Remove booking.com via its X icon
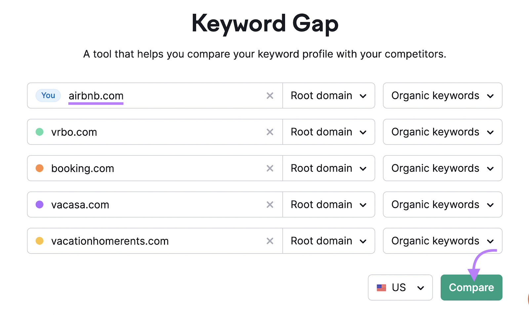The height and width of the screenshot is (315, 529). 270,168
